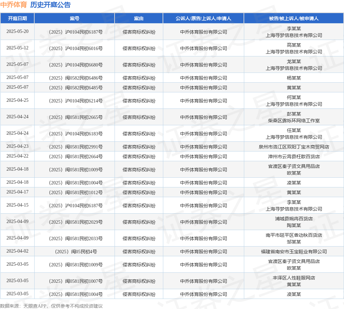Click case number 闽0581民初1012号
The image size is (344, 309).
[76, 192]
